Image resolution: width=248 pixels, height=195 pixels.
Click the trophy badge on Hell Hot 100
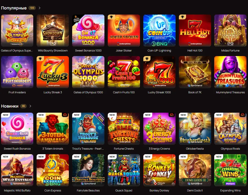182,17
